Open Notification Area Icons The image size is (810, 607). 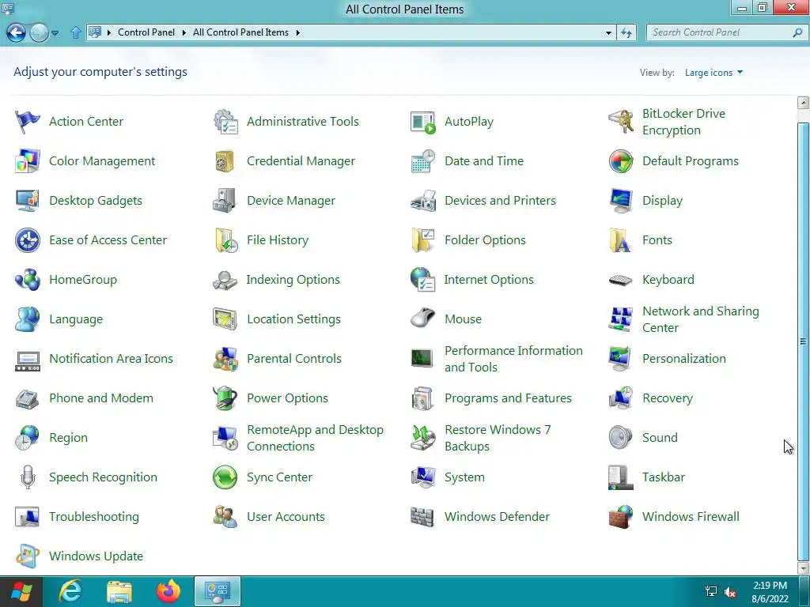(x=111, y=359)
